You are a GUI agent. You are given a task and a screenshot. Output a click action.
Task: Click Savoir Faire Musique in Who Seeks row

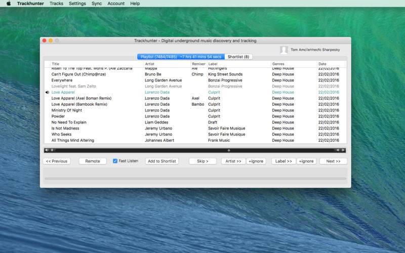tap(226, 134)
